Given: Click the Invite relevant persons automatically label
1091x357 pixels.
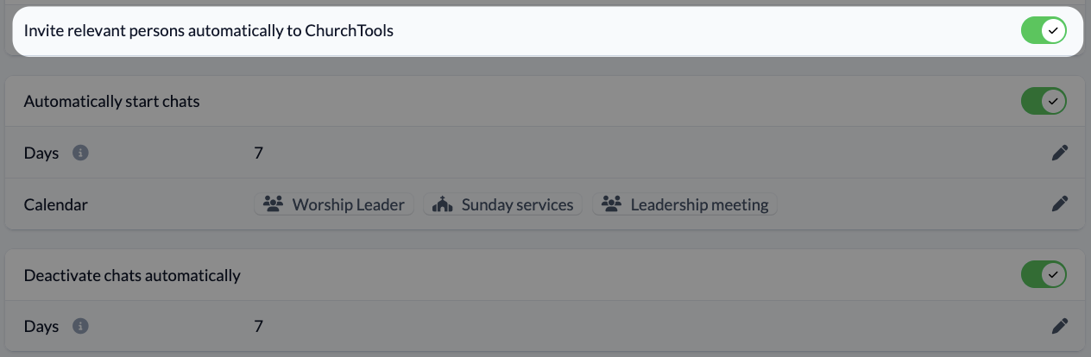Looking at the screenshot, I should pos(208,31).
